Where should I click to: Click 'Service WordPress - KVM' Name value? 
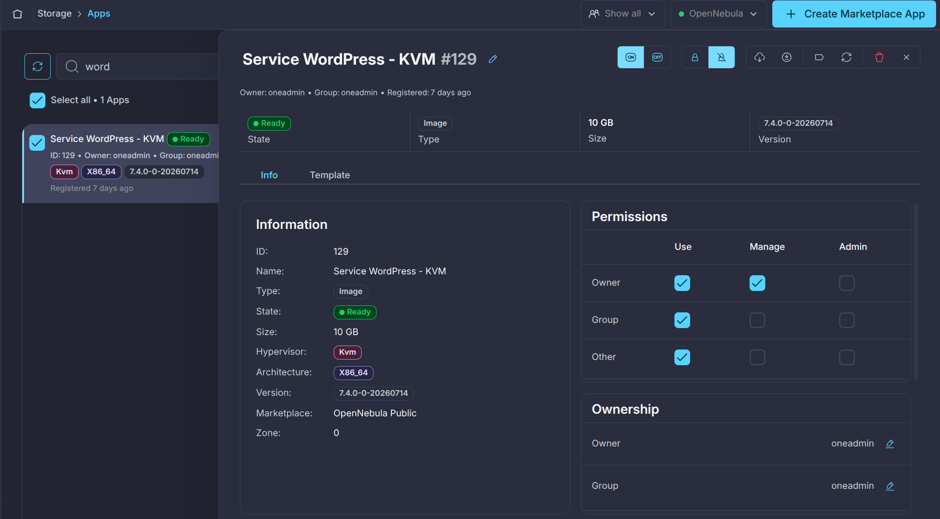pos(390,271)
